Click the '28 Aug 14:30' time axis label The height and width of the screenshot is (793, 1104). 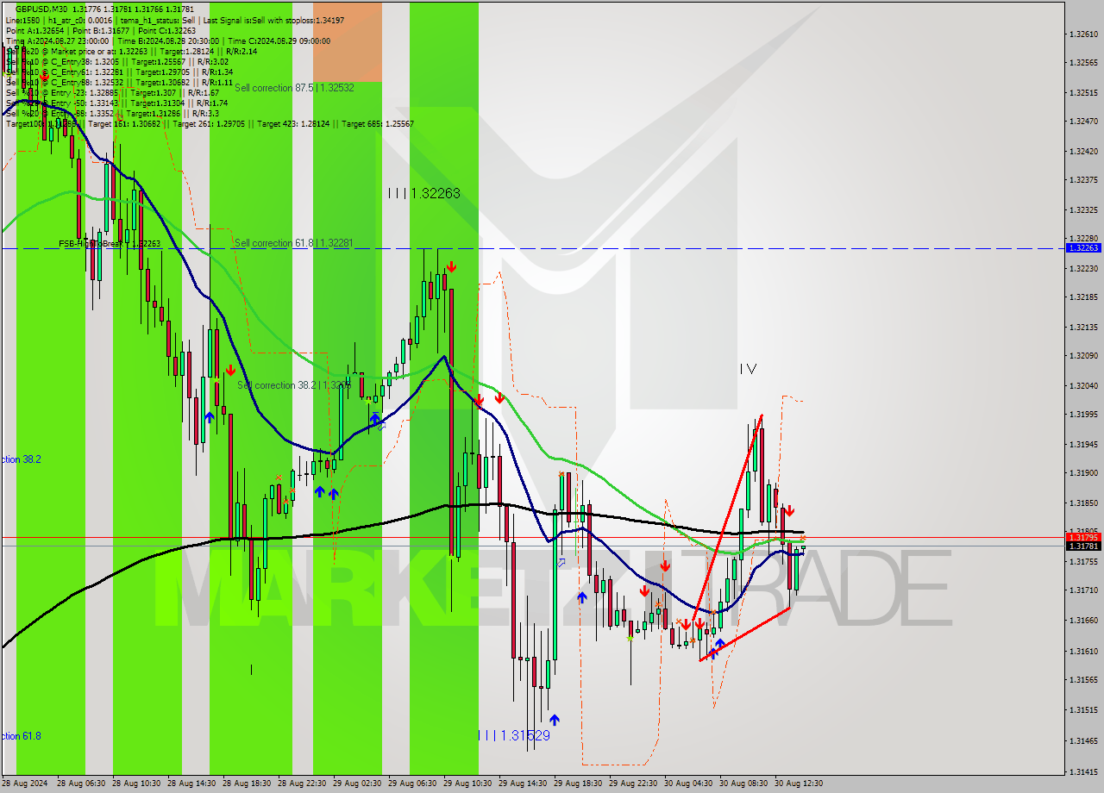192,784
